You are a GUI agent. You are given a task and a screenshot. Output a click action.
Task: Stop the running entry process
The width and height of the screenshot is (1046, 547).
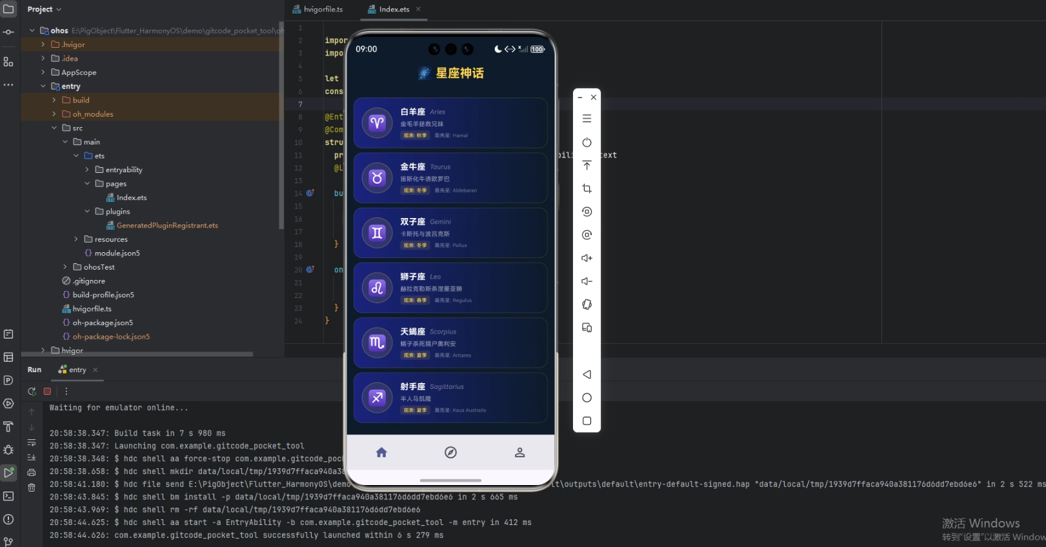[x=47, y=392]
